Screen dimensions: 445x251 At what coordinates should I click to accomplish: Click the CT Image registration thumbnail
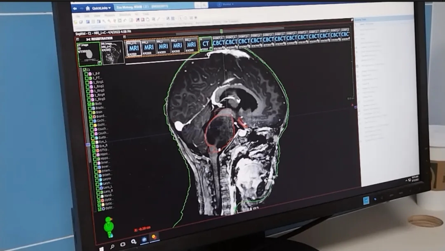(x=88, y=54)
